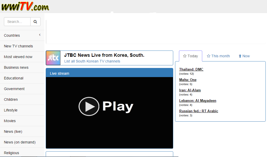Open Children channels category

[22, 100]
